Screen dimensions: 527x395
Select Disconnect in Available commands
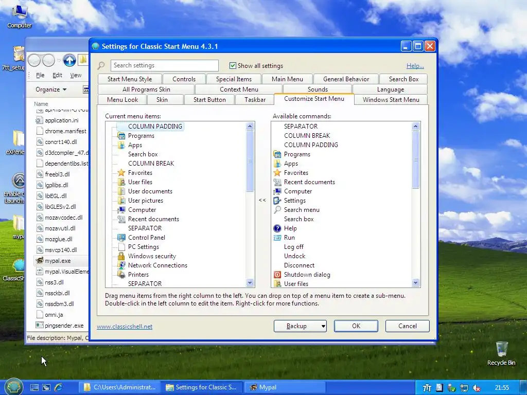[299, 265]
